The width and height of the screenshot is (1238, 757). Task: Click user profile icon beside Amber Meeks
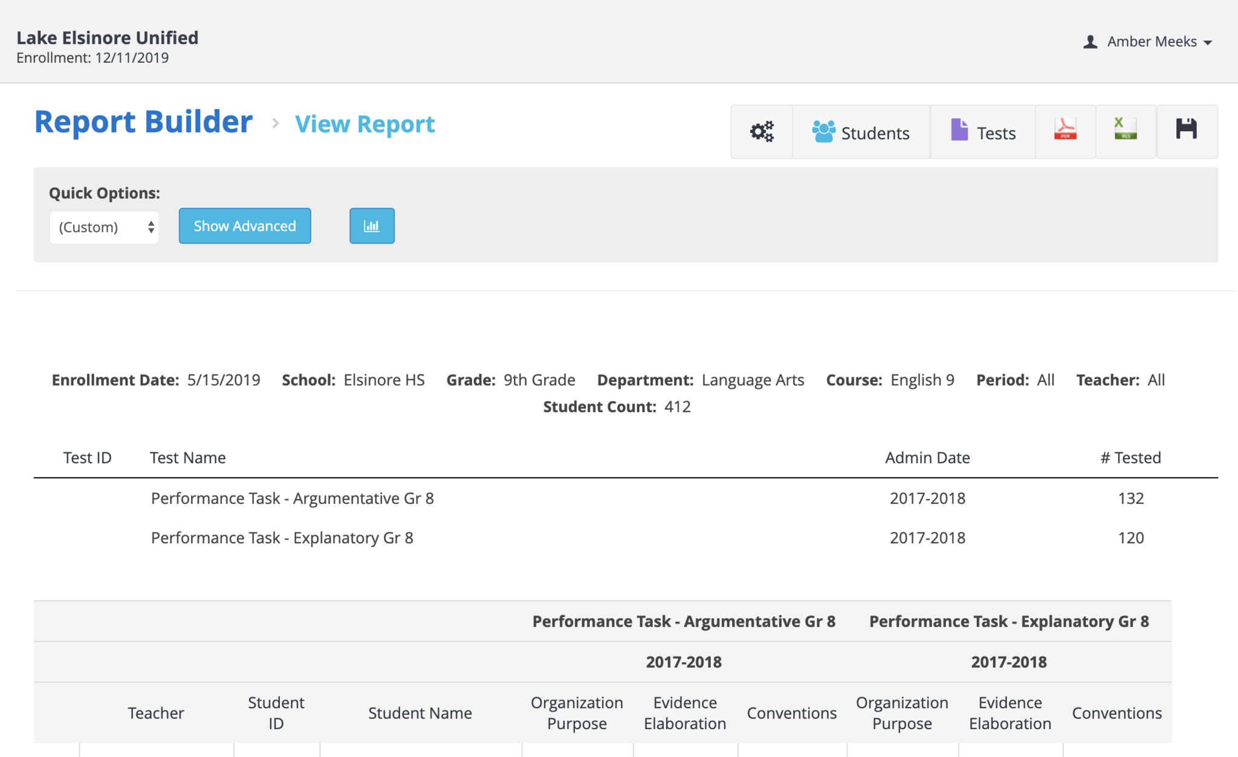[x=1090, y=42]
